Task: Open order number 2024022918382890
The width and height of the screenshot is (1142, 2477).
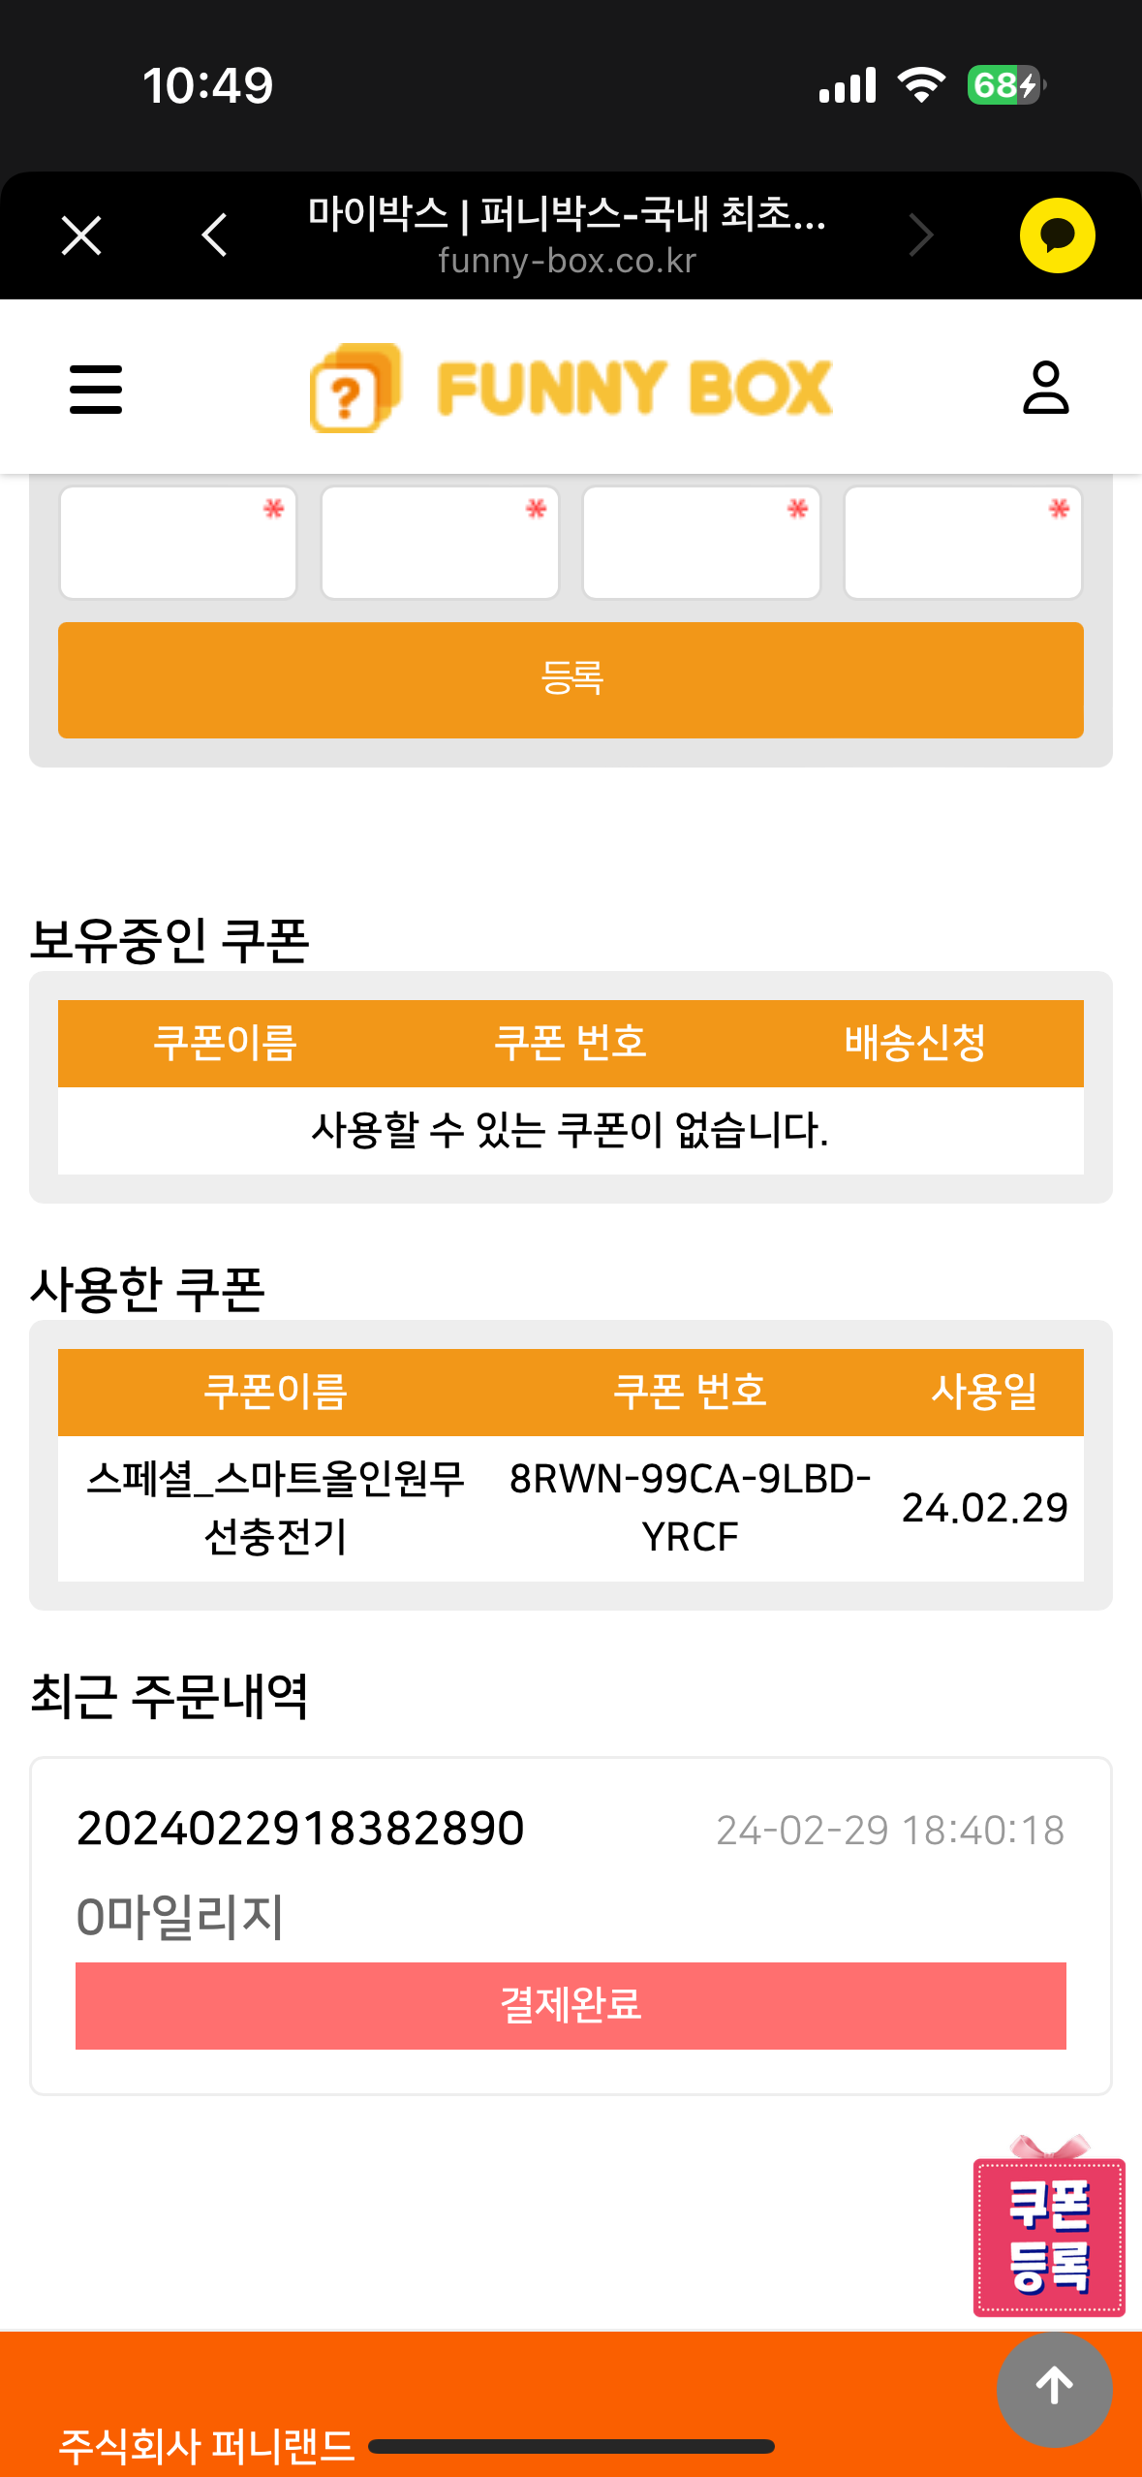Action: point(300,1829)
